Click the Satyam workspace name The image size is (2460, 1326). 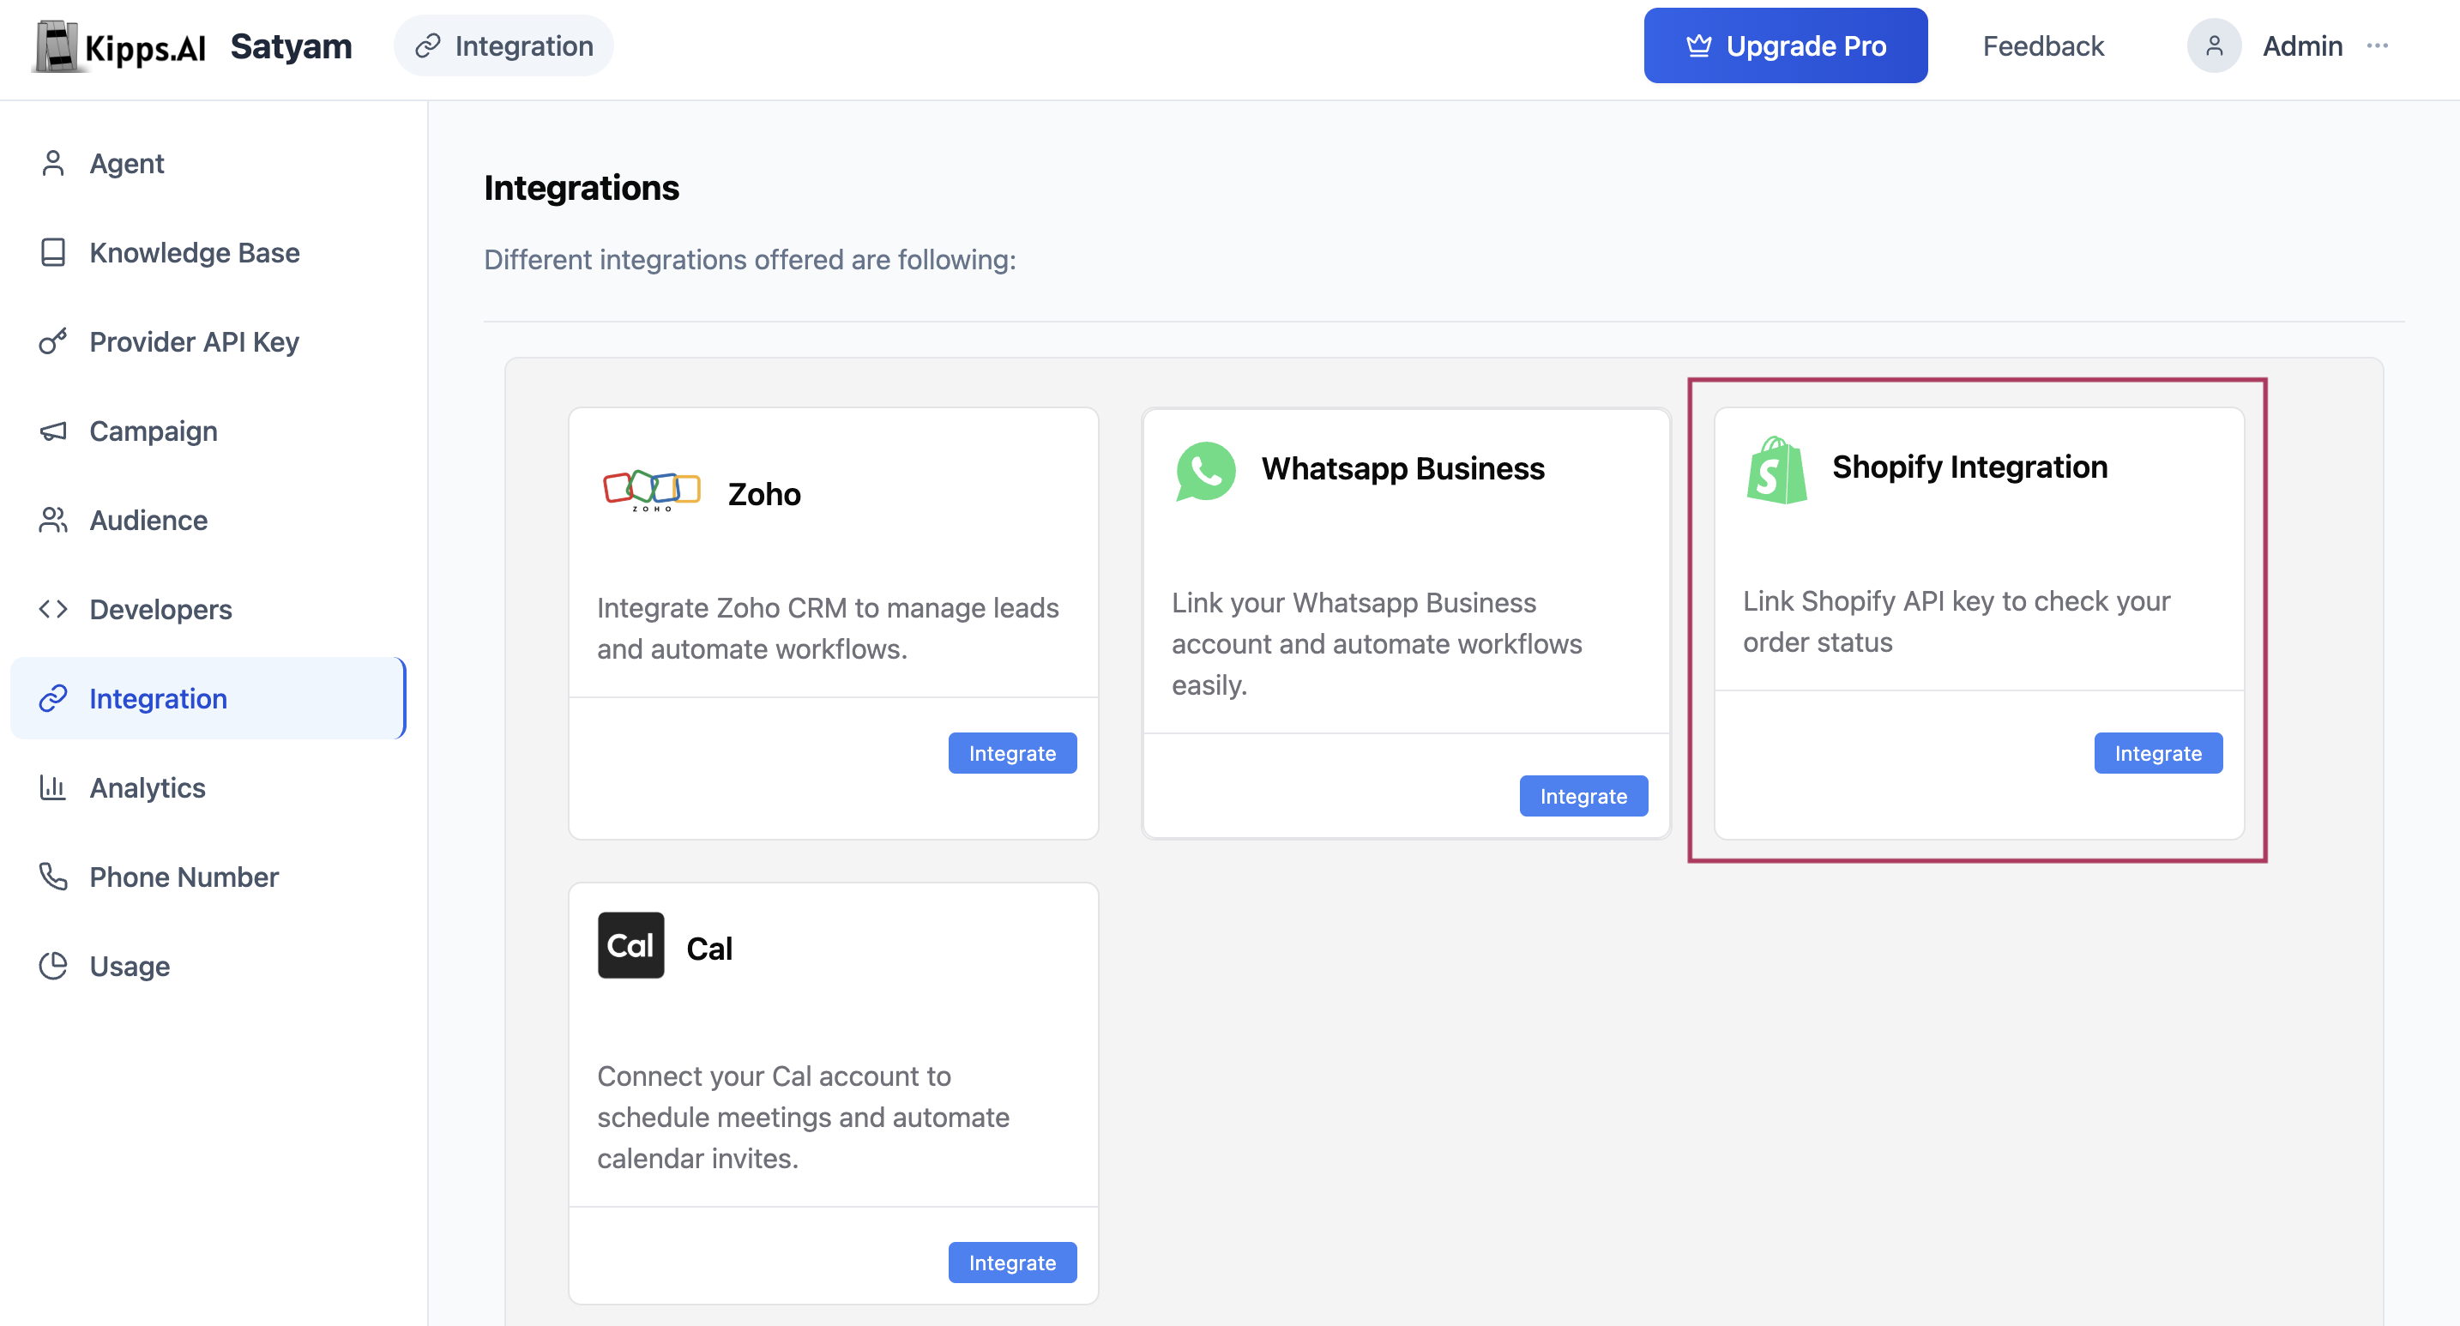(x=292, y=45)
